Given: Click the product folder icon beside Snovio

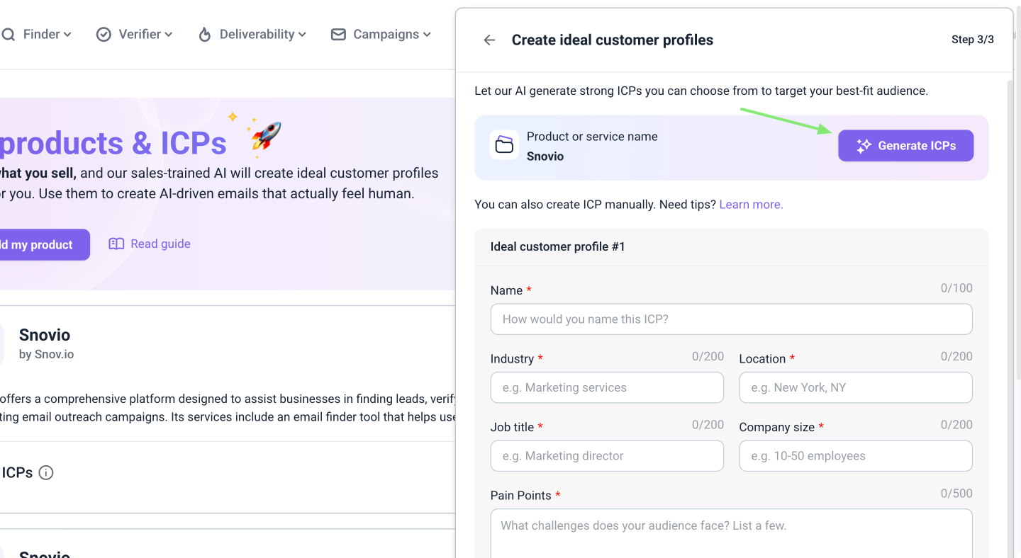Looking at the screenshot, I should pos(504,145).
